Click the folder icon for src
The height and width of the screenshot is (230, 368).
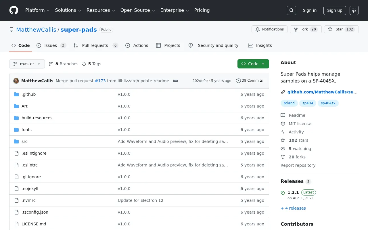(x=16, y=141)
